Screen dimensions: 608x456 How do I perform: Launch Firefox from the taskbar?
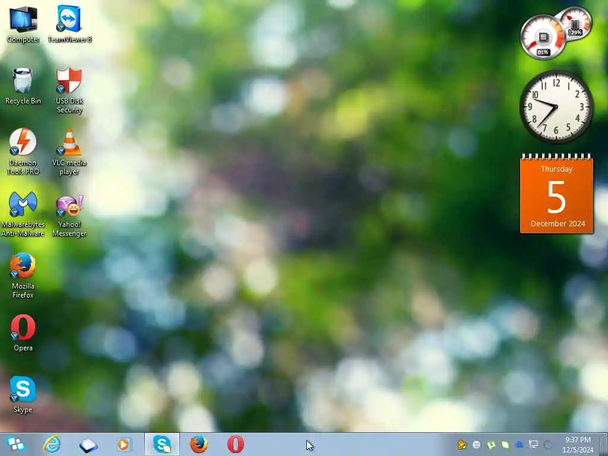[x=198, y=444]
